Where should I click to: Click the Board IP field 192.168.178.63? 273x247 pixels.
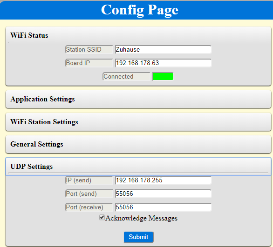coord(163,63)
